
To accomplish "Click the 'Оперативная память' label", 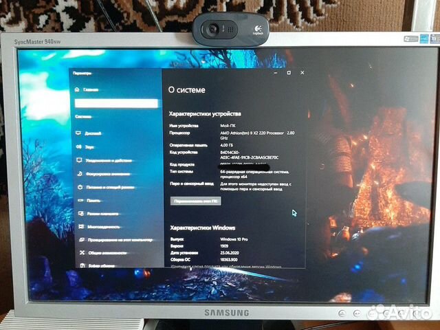I will (188, 145).
